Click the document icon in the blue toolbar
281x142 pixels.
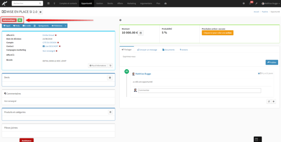point(35,26)
